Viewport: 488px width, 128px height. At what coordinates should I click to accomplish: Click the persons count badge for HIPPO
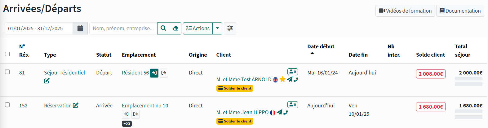click(x=292, y=105)
